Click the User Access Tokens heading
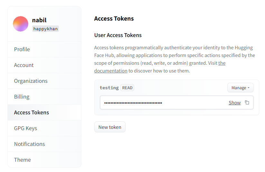 118,35
